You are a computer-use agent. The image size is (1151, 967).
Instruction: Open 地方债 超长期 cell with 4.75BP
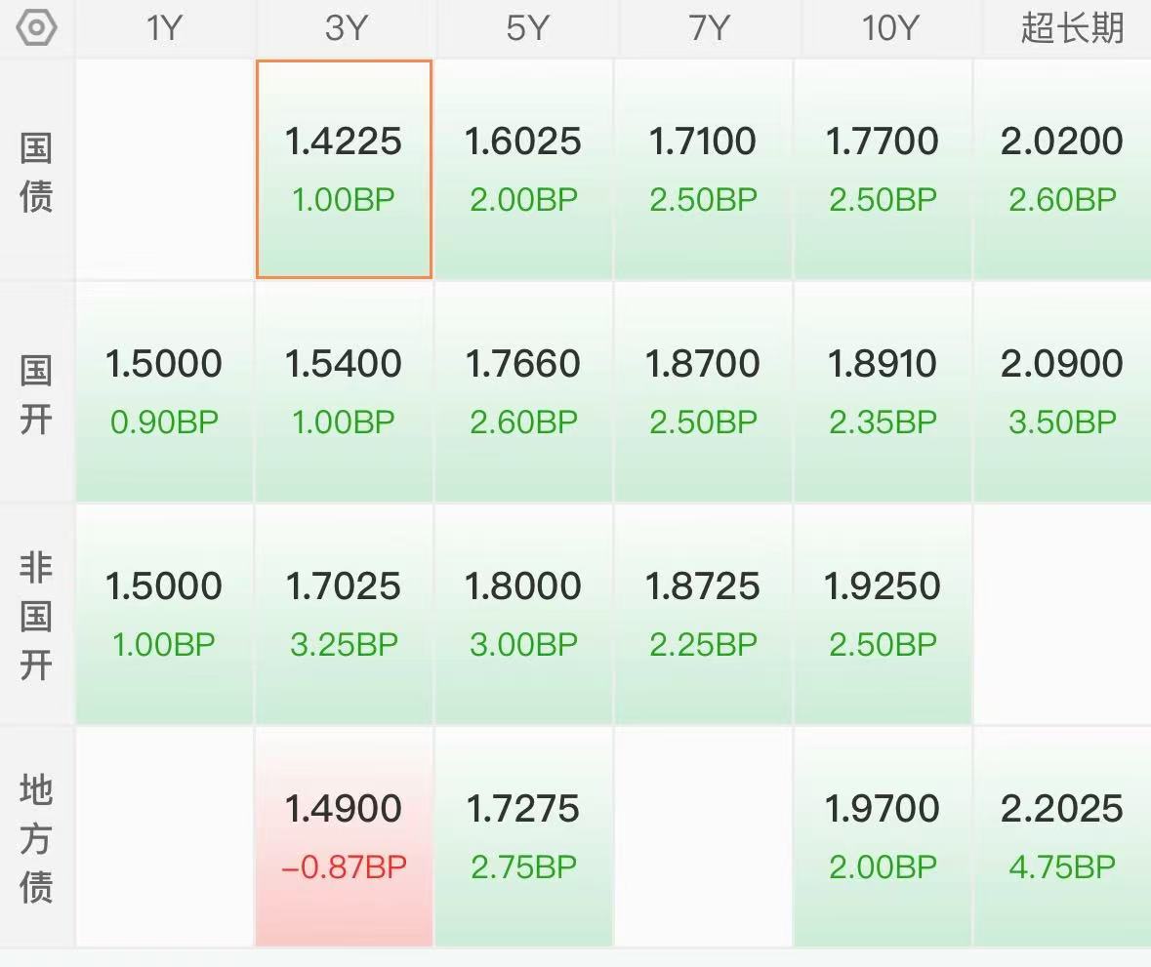tap(1062, 837)
